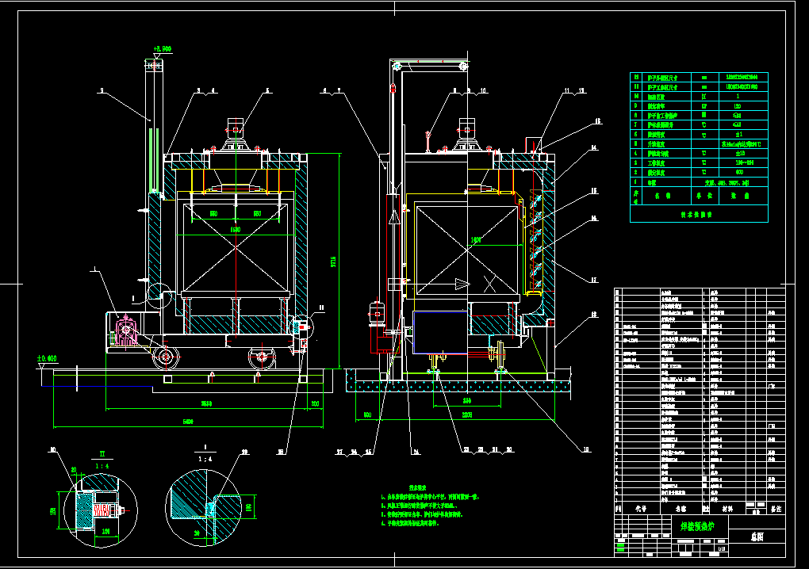Click the 总图 label in title block
This screenshot has width=809, height=569.
[756, 537]
